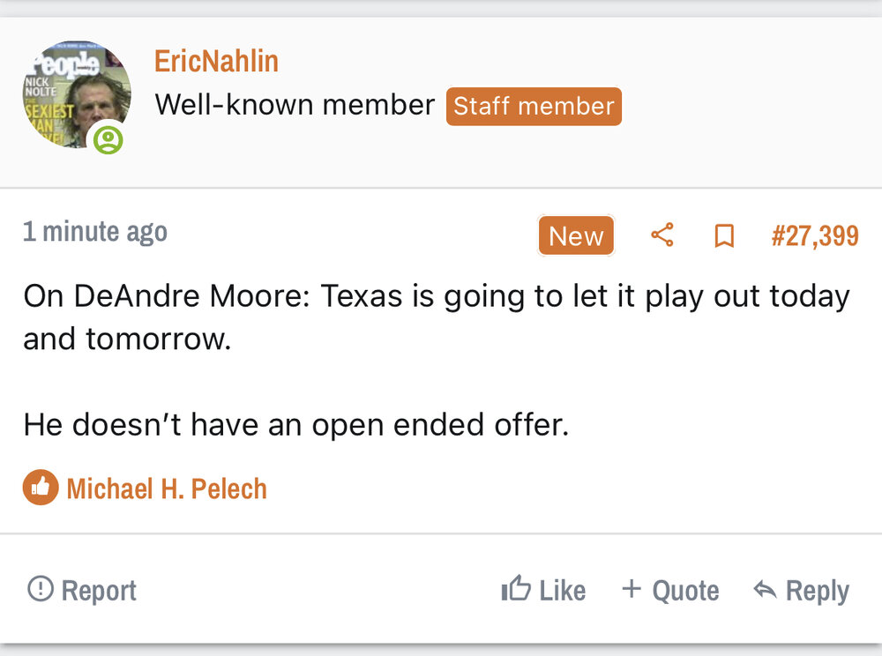Viewport: 882px width, 656px height.
Task: Click the green online status indicator
Action: 108,139
